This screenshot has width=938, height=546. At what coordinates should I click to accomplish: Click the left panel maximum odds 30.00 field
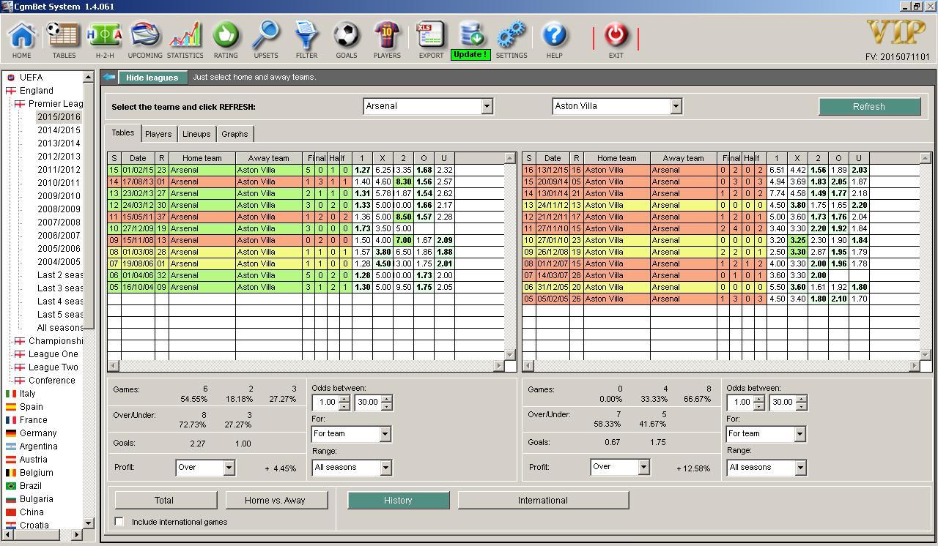[369, 402]
